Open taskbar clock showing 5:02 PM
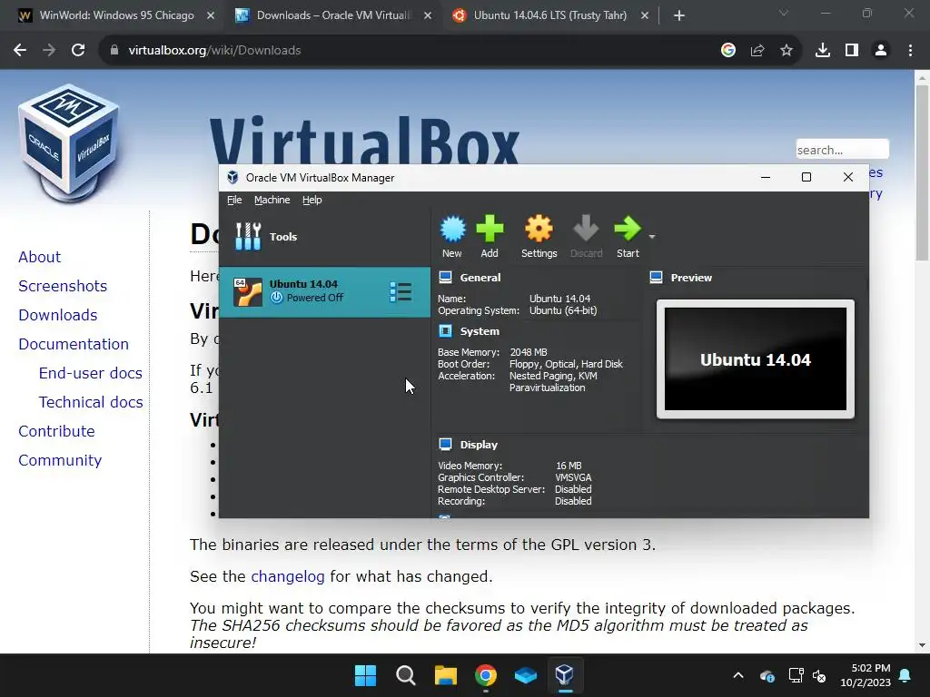Screen dimensions: 930x697 [866, 675]
